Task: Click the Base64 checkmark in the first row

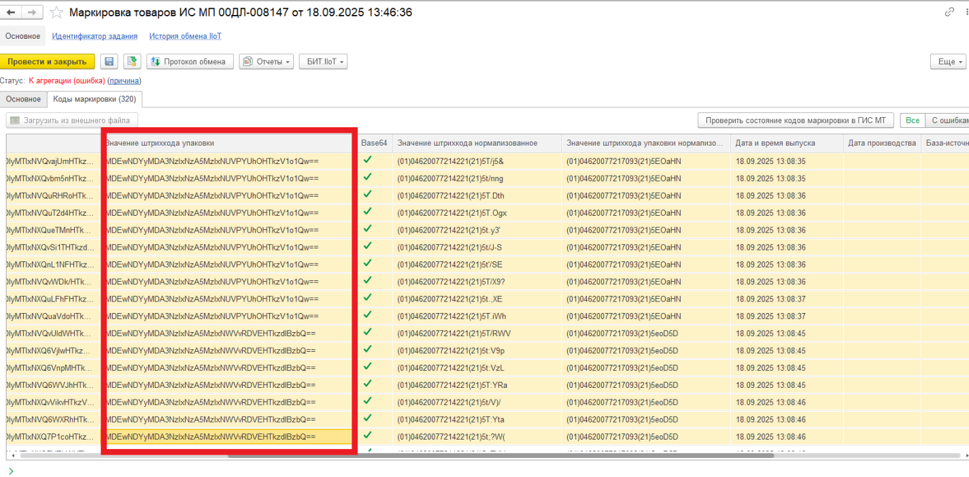Action: click(x=367, y=161)
